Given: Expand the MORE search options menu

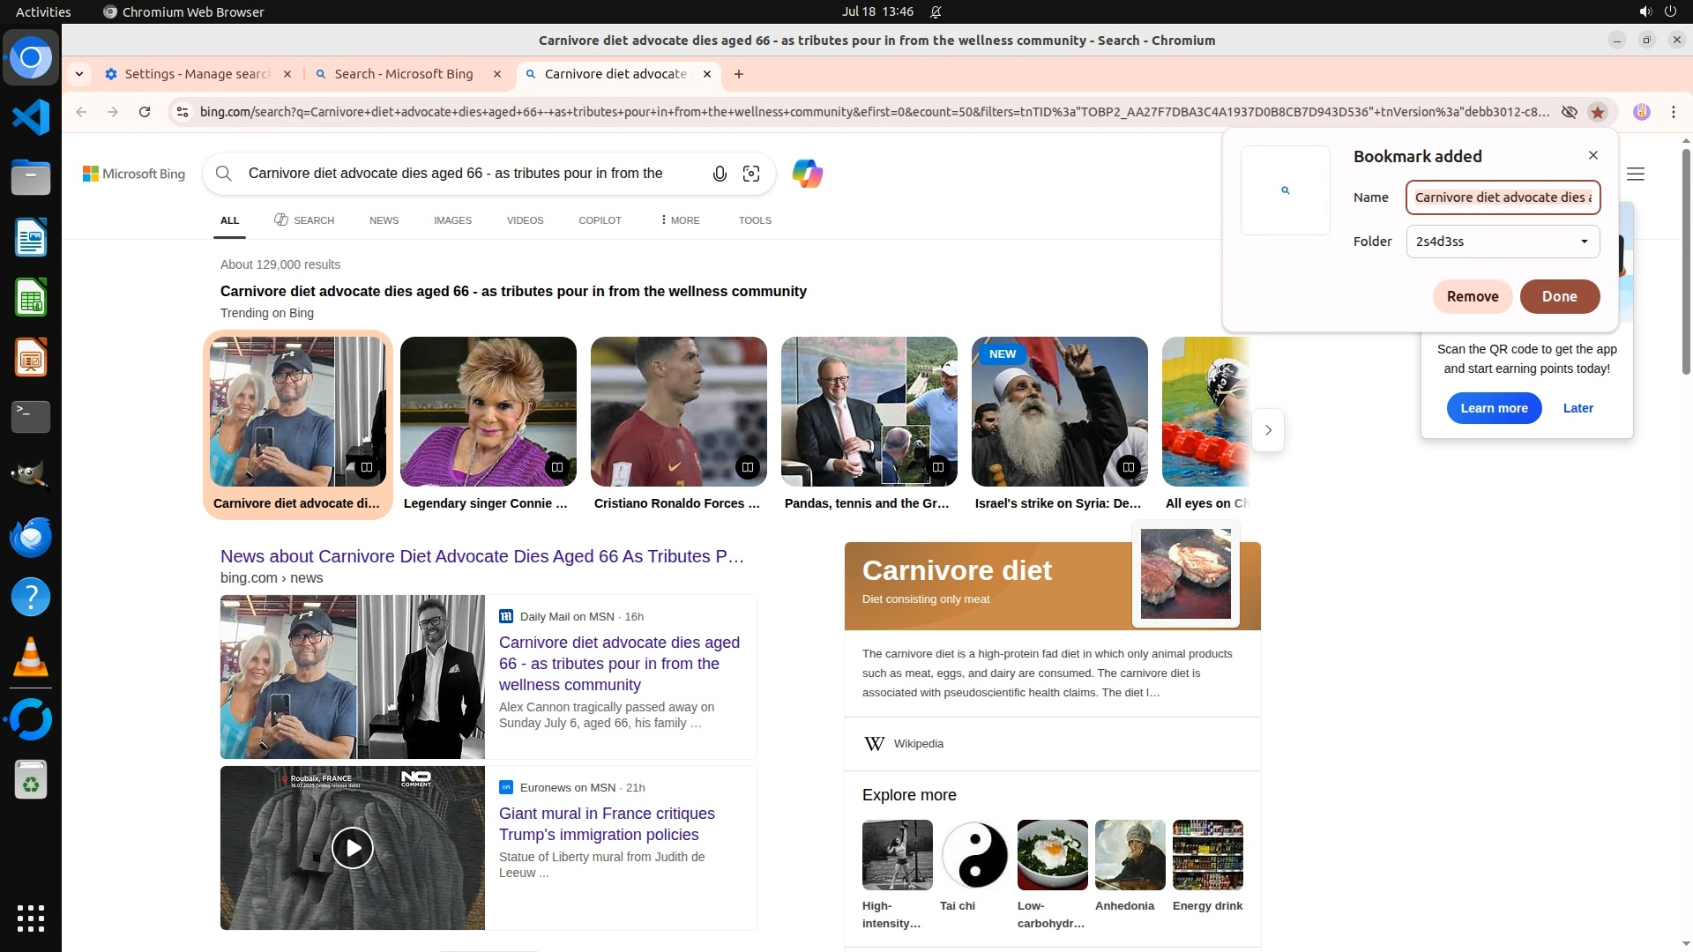Looking at the screenshot, I should (679, 220).
